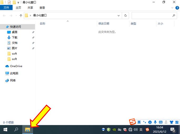Click the Sogou emoji smiley icon

click(x=150, y=122)
